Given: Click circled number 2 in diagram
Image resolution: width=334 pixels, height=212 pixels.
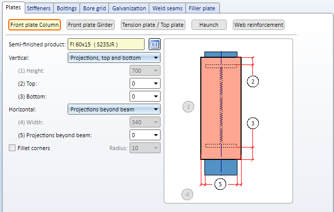Looking at the screenshot, I should [252, 81].
